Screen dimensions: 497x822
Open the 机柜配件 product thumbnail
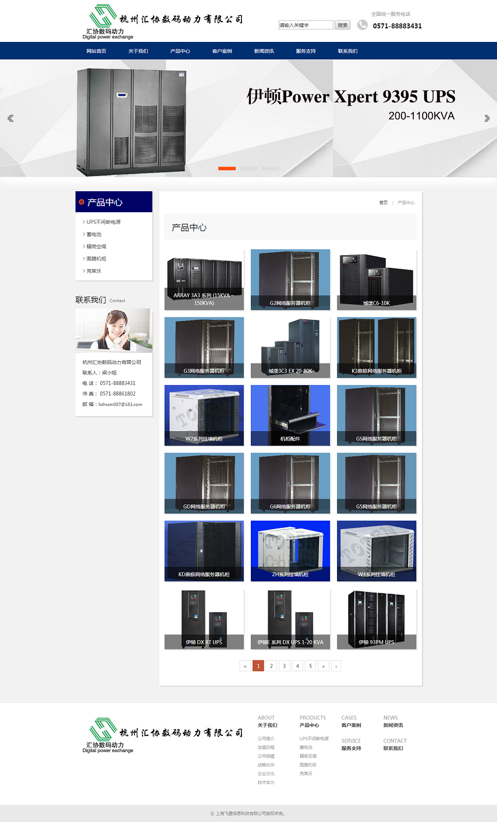pos(290,415)
